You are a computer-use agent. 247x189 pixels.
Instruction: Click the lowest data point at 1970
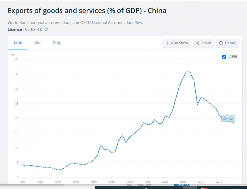tap(58, 170)
